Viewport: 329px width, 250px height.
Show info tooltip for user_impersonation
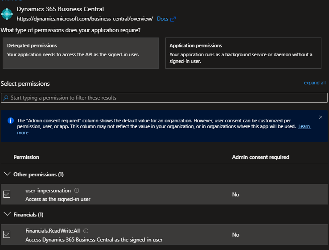[77, 191]
